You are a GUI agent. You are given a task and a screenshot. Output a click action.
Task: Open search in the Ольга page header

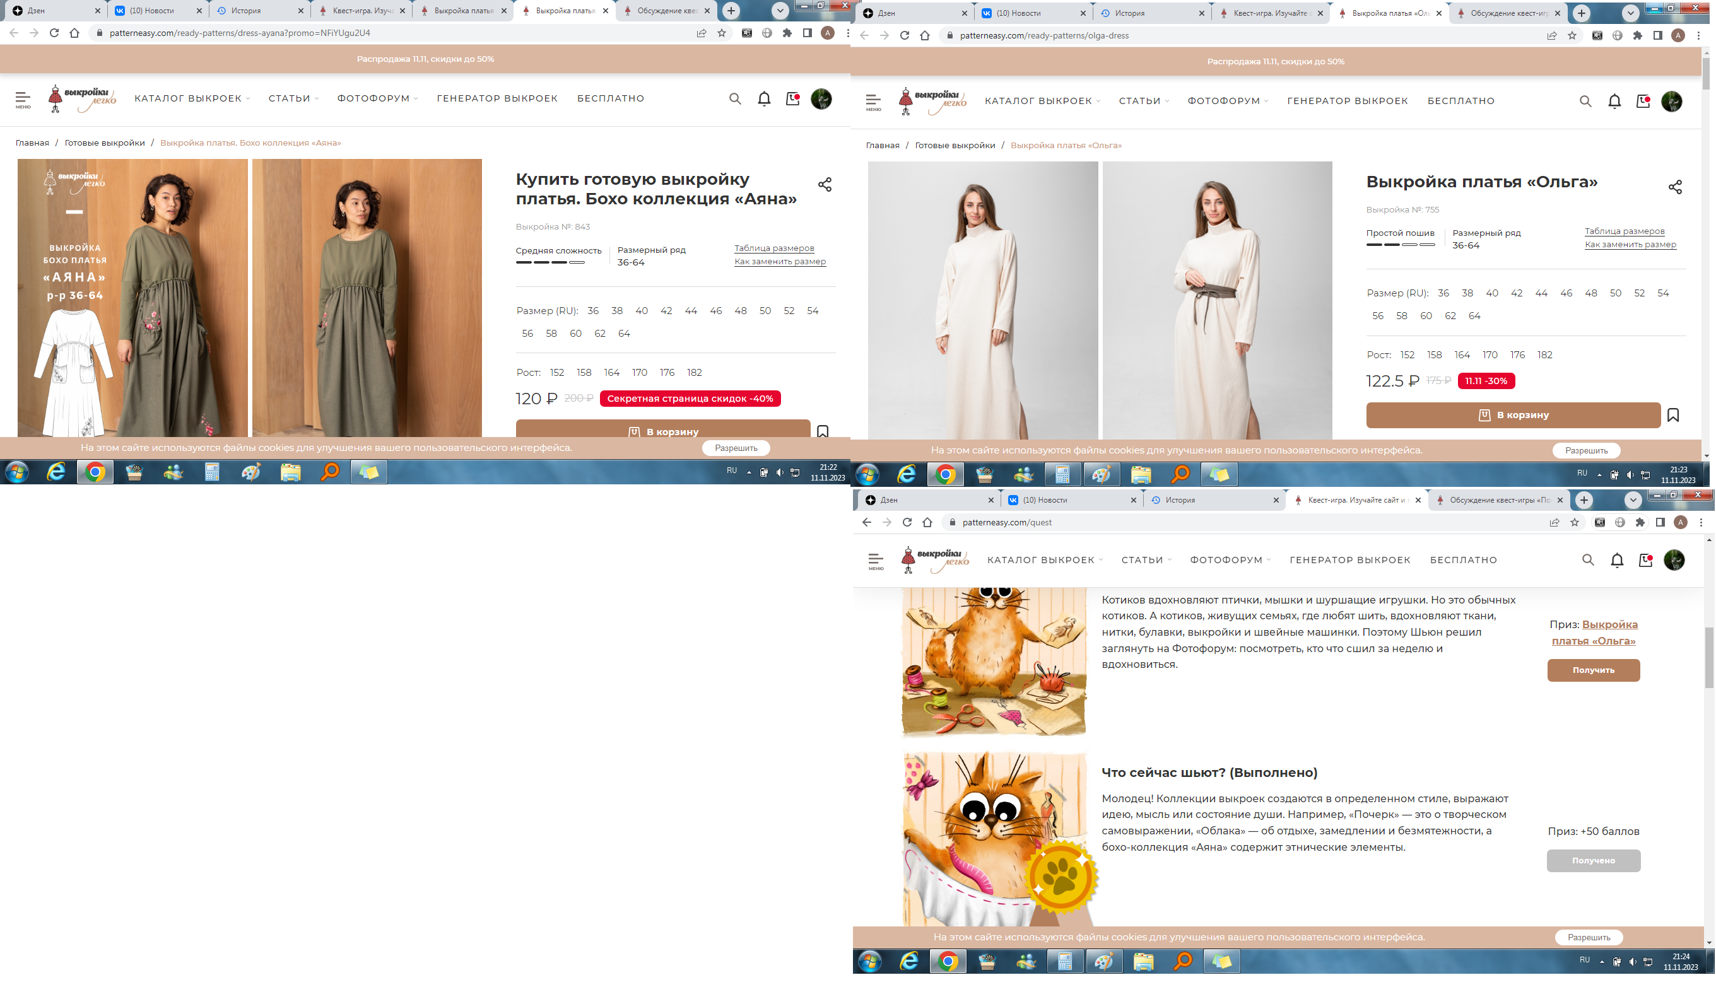pyautogui.click(x=1585, y=102)
